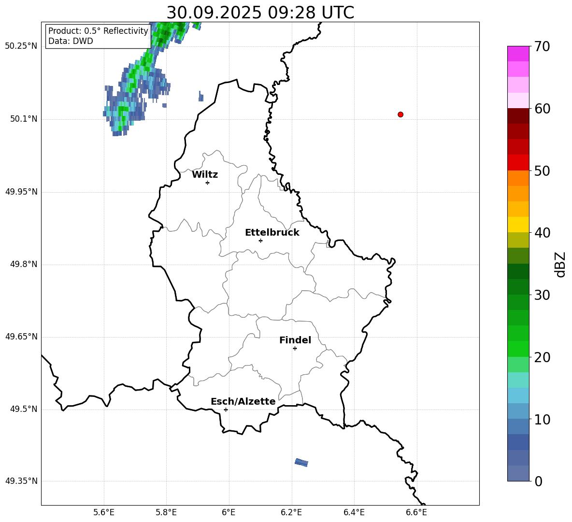Screen dimensions: 572x522
Task: Click latitude label 49.95°N
Action: click(21, 192)
